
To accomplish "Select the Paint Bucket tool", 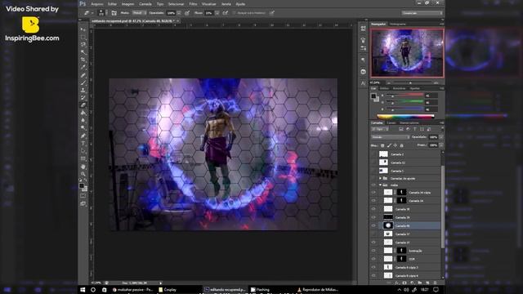I will (x=83, y=113).
